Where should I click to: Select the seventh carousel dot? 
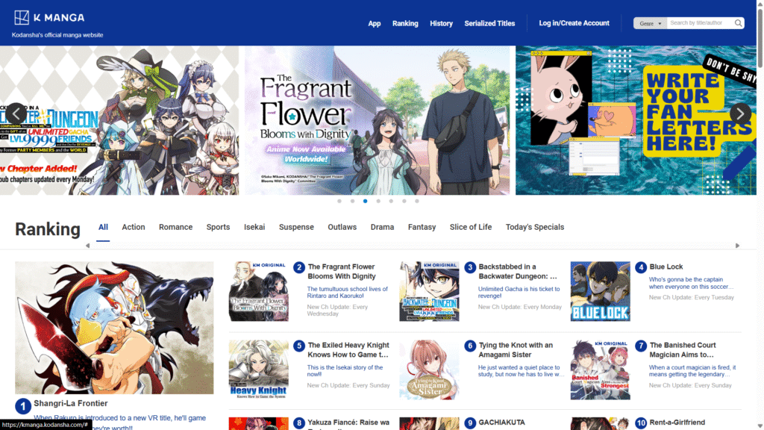(417, 201)
